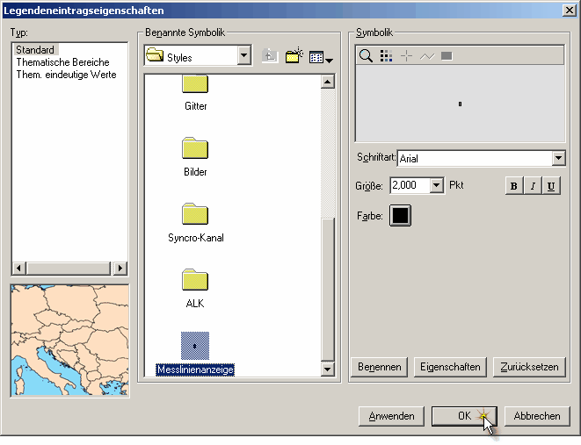Image resolution: width=581 pixels, height=445 pixels.
Task: Select the point pattern icon in Symbolik toolbar
Action: [x=386, y=56]
